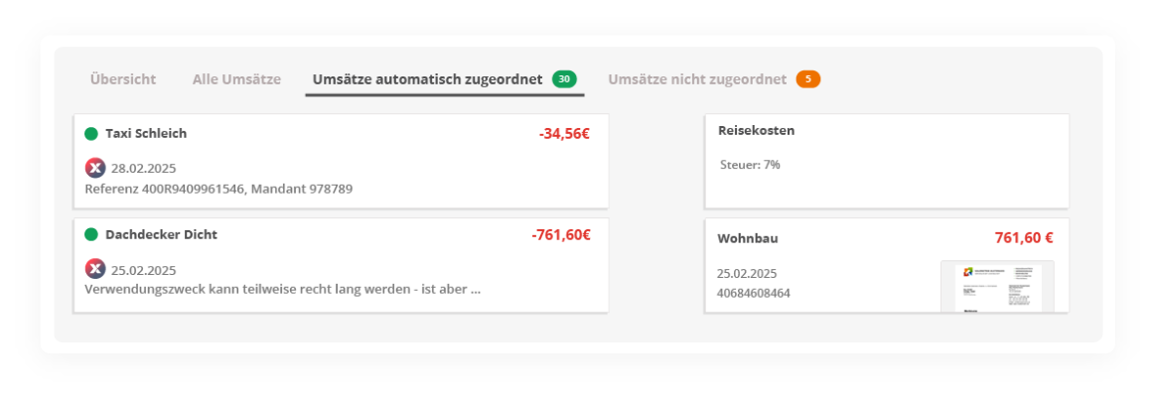Click the green status dot beside Taxi Schleich

click(91, 134)
